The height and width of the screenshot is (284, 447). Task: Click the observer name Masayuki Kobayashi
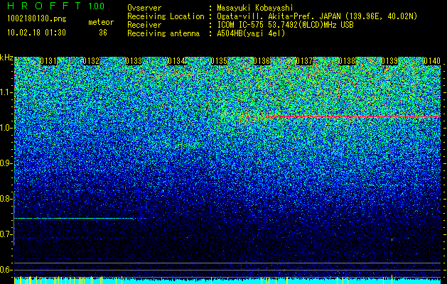255,8
